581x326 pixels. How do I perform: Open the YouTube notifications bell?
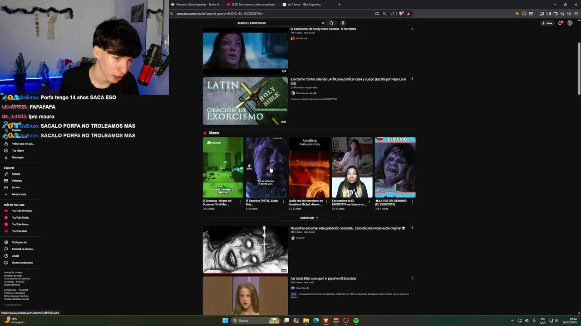pos(561,23)
